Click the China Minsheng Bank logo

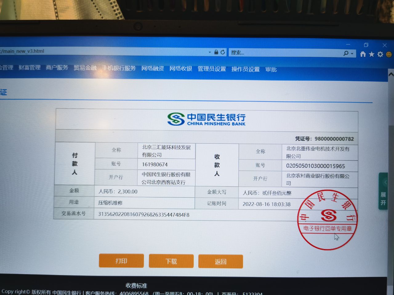pos(207,119)
